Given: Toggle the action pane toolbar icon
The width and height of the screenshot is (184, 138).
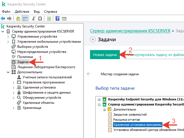Looking at the screenshot, I should pos(64,19).
